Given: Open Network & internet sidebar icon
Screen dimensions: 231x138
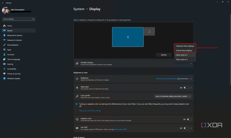Looking at the screenshot, I should (x=4, y=40).
